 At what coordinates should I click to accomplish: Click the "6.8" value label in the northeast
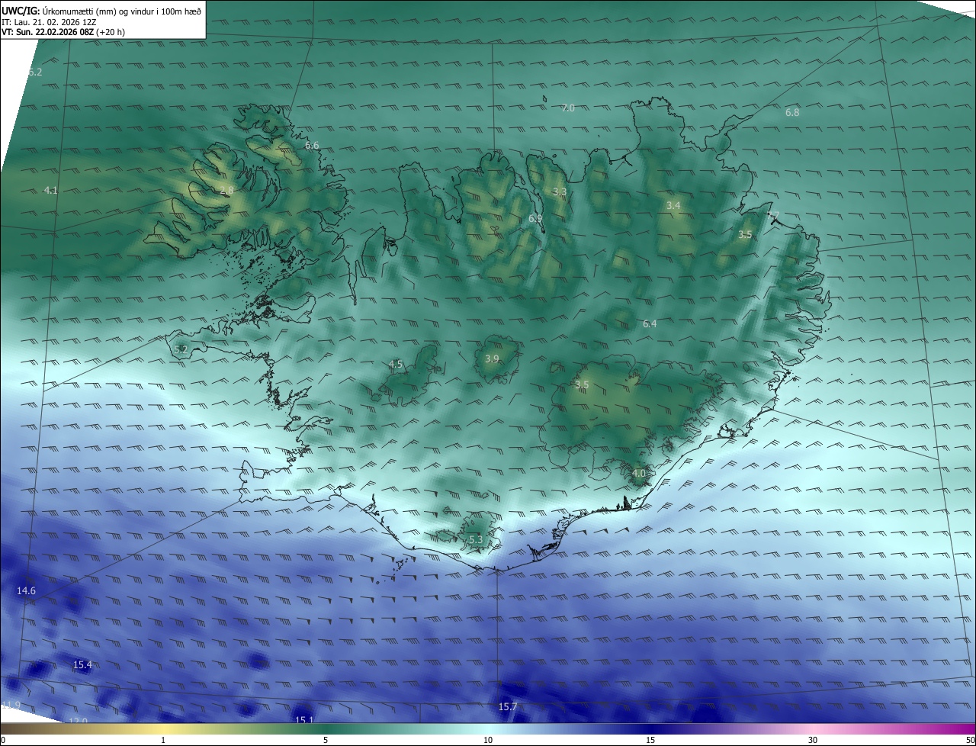tap(792, 113)
